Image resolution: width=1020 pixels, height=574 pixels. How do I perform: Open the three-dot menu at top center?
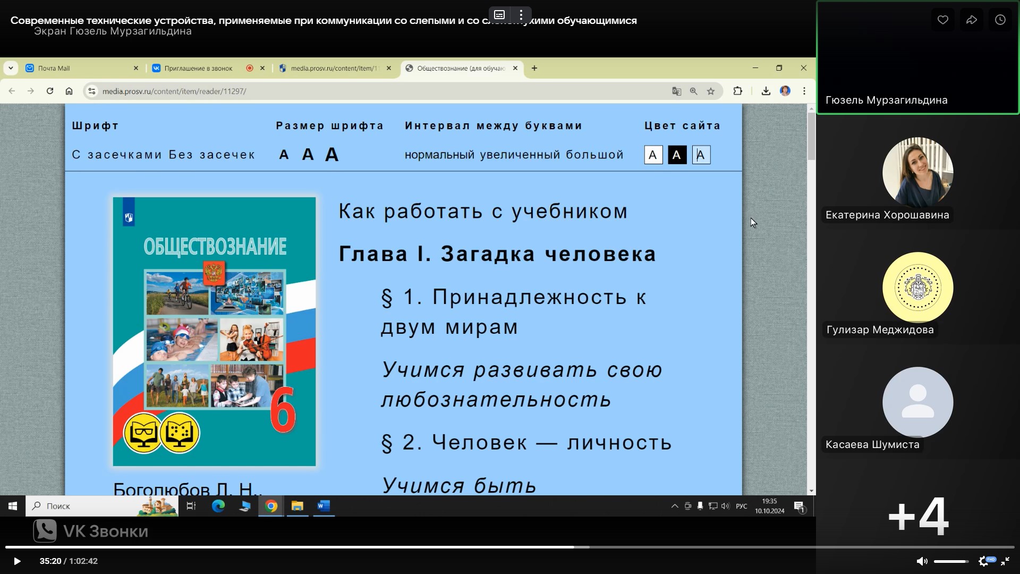521,15
